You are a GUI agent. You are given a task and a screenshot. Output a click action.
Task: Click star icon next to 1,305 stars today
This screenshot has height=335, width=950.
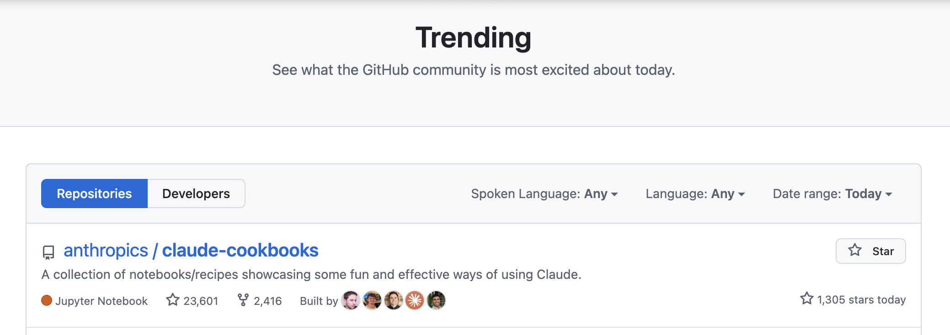tap(807, 298)
